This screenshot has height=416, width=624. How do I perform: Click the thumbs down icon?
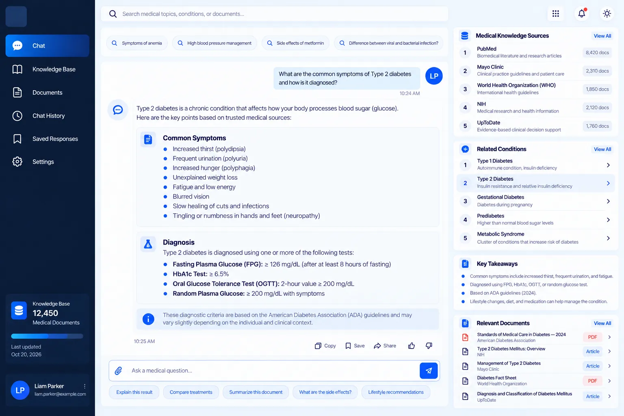tap(429, 346)
